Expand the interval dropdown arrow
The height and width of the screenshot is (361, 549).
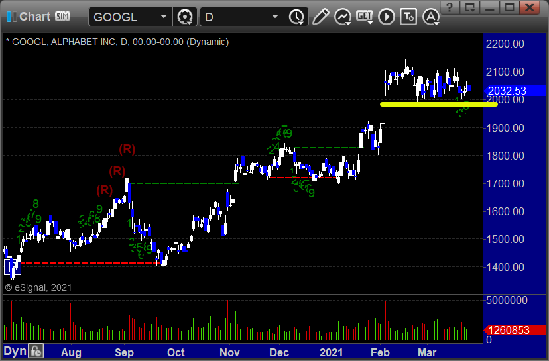click(x=275, y=17)
